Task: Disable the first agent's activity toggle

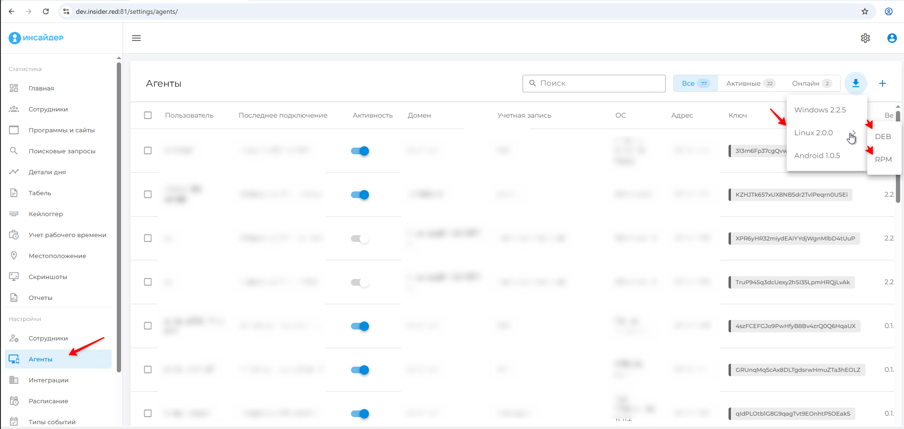Action: pyautogui.click(x=360, y=151)
